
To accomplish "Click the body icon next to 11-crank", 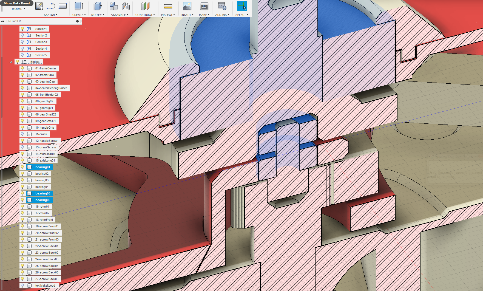I will tap(29, 134).
